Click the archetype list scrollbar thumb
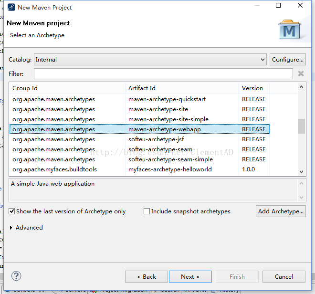Viewport: 315px width, 294px height. [x=301, y=126]
